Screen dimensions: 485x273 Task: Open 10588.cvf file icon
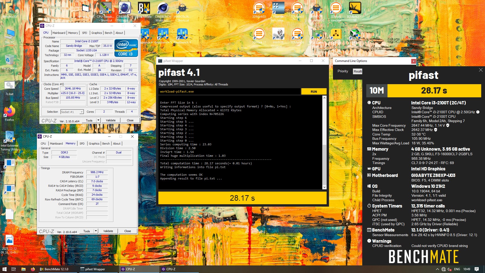10,217
